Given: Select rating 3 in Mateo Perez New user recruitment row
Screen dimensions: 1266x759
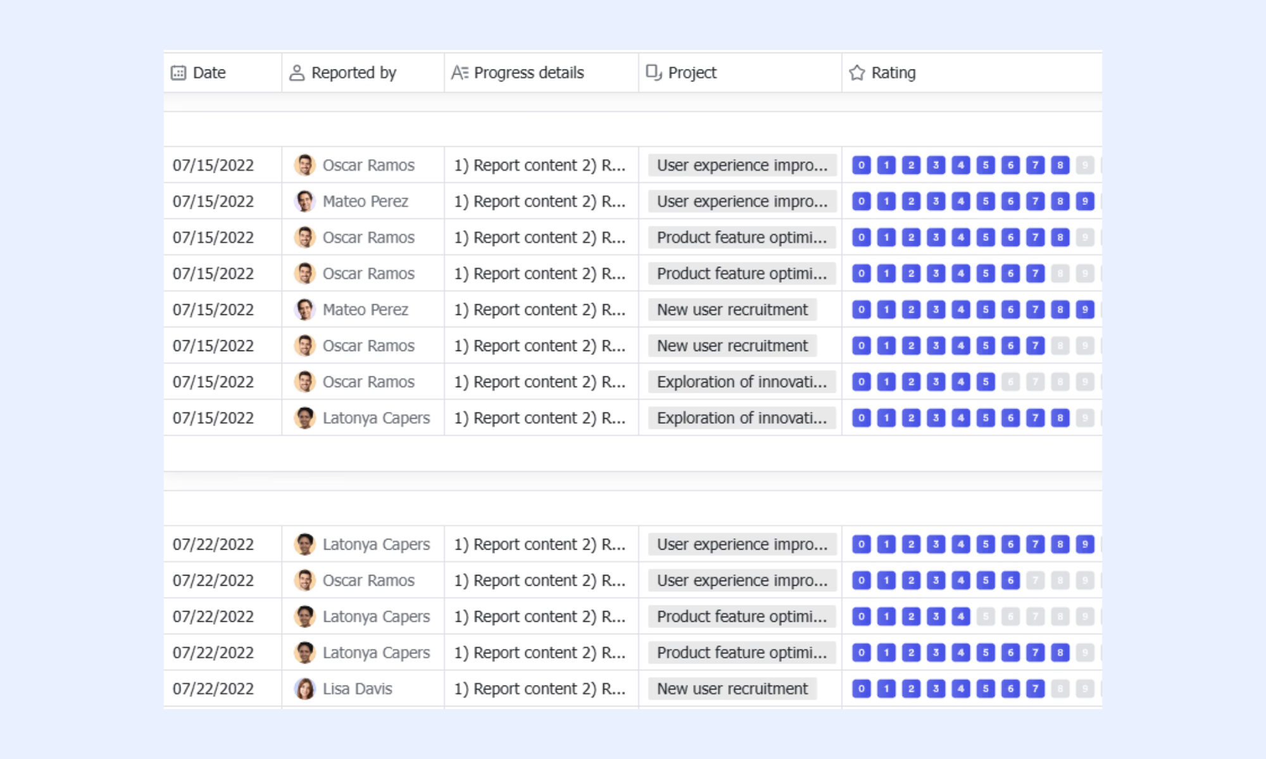Looking at the screenshot, I should (936, 309).
